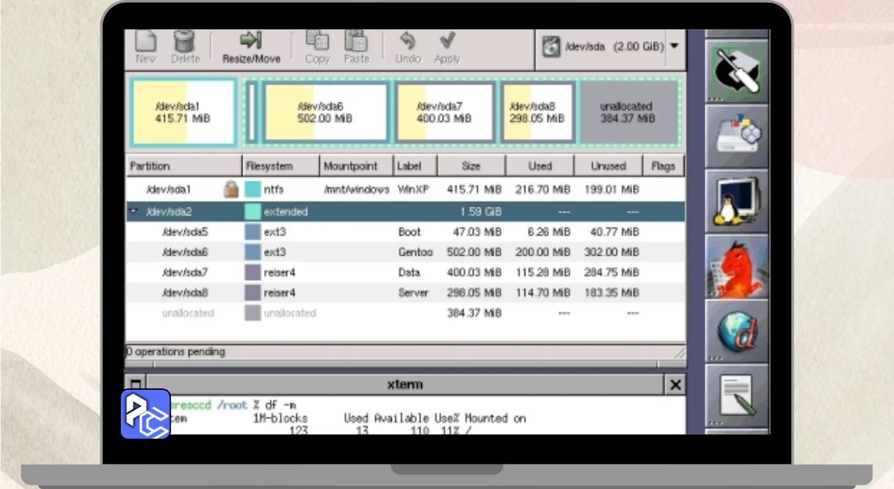The width and height of the screenshot is (894, 489).
Task: Launch the red dragon dock icon
Action: point(737,265)
